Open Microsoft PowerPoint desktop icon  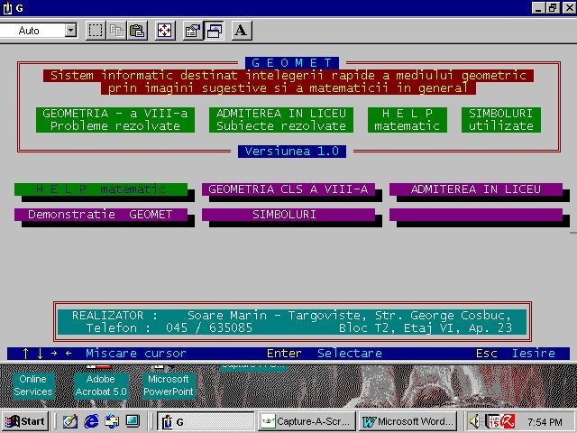click(x=169, y=385)
